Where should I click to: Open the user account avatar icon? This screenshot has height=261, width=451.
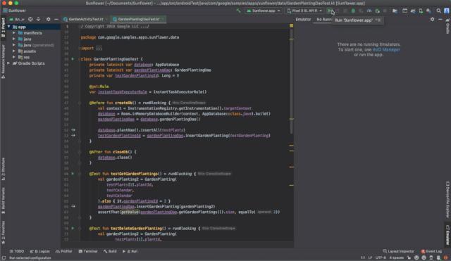(447, 11)
